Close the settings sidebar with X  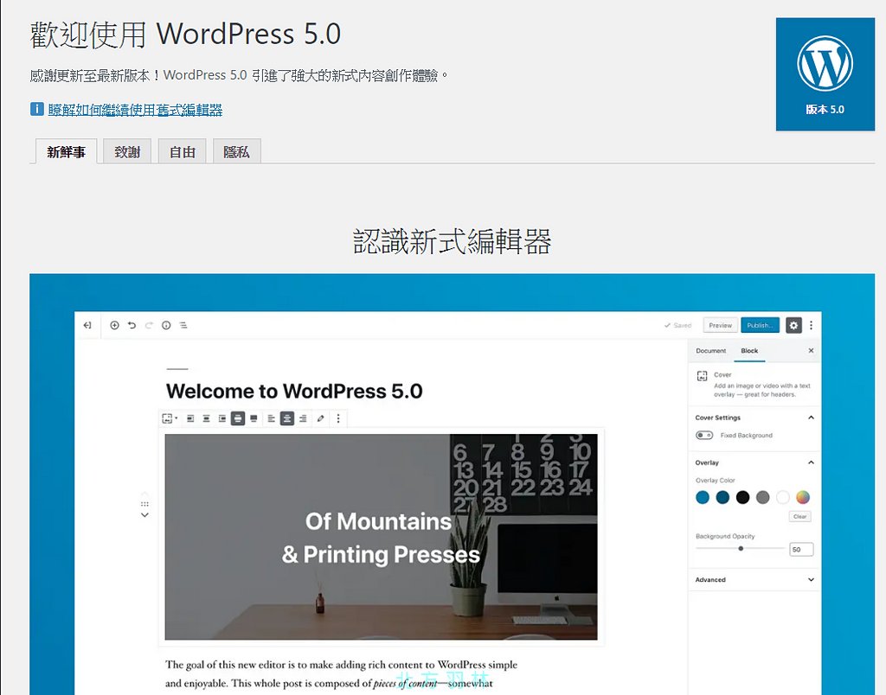[x=811, y=351]
